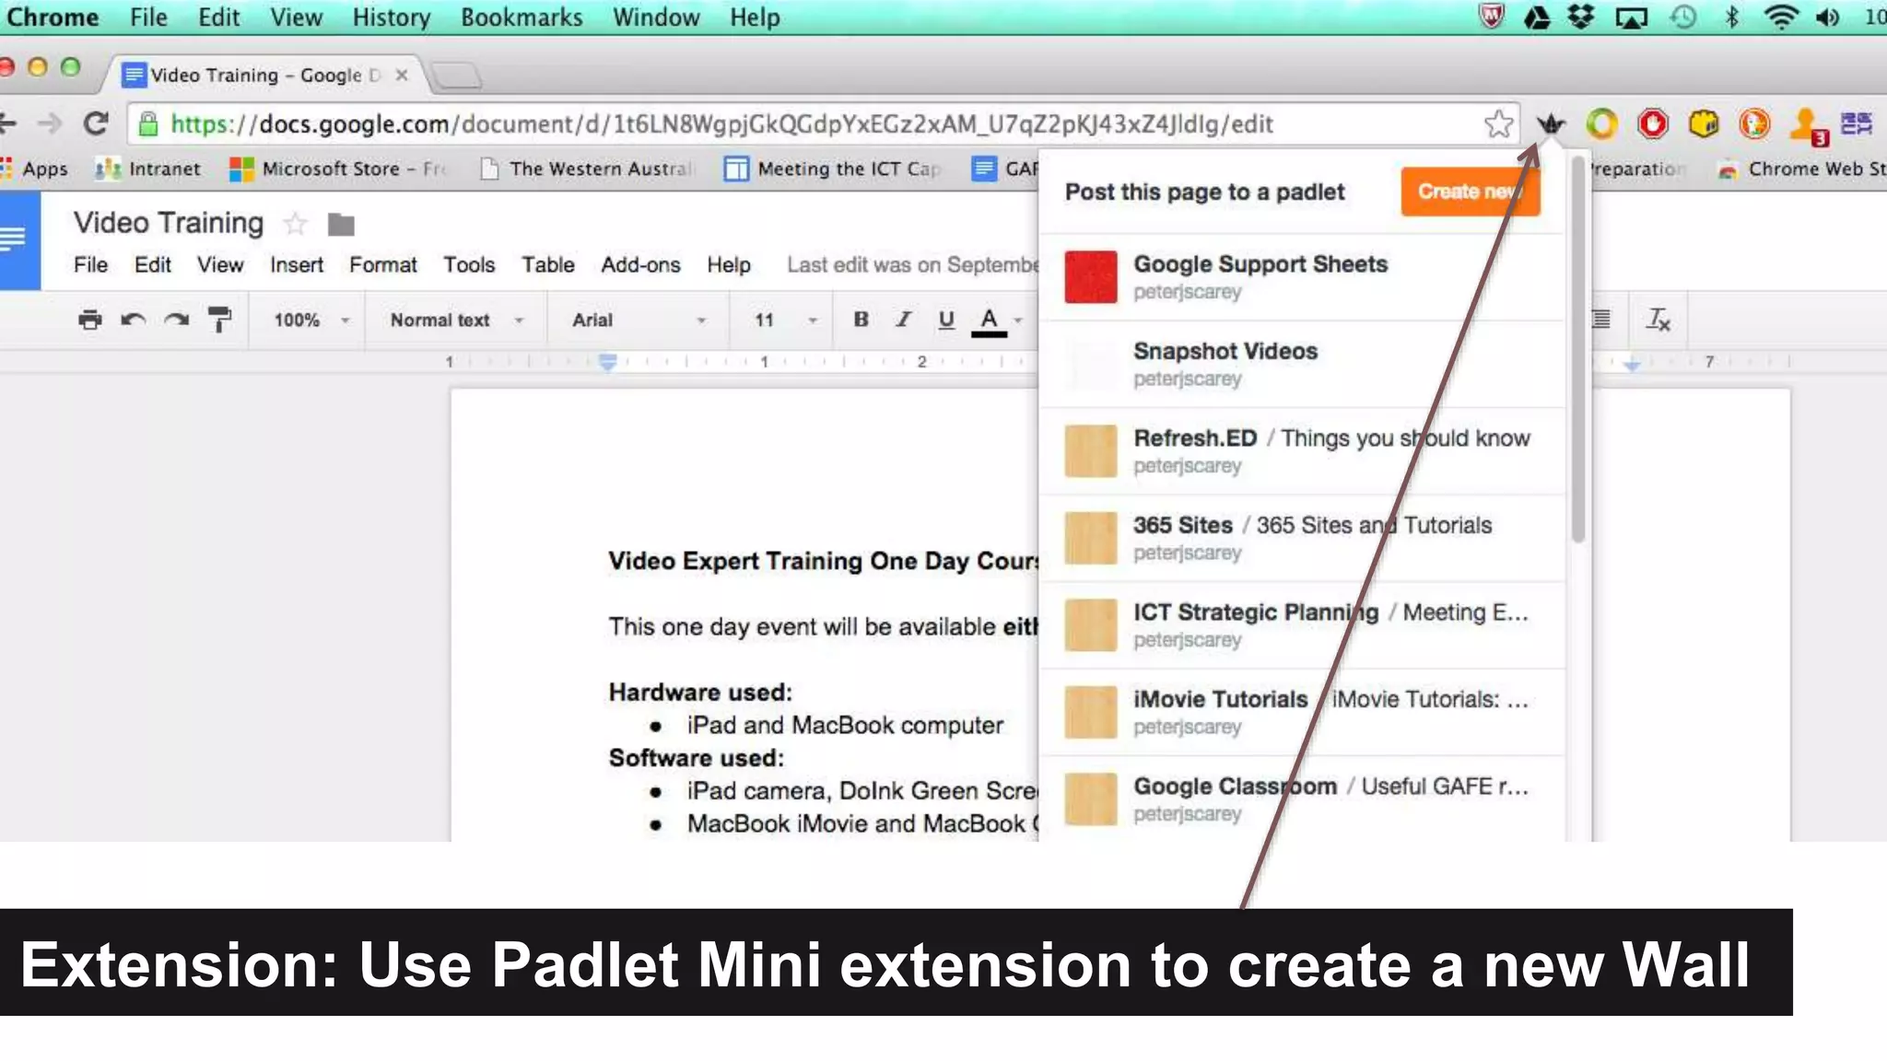This screenshot has height=1061, width=1887.
Task: Click the Padlet Mini extension icon
Action: [x=1552, y=123]
